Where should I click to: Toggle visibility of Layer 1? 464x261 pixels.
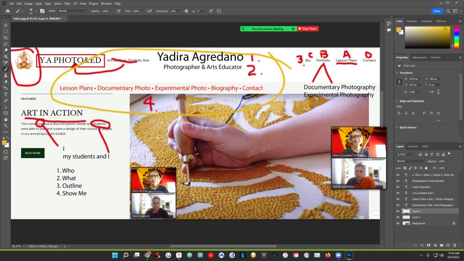398,217
